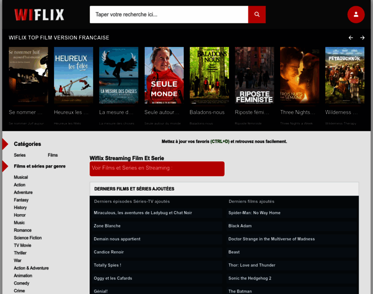
Task: Open the Three Nights a Week poster
Action: click(x=300, y=75)
